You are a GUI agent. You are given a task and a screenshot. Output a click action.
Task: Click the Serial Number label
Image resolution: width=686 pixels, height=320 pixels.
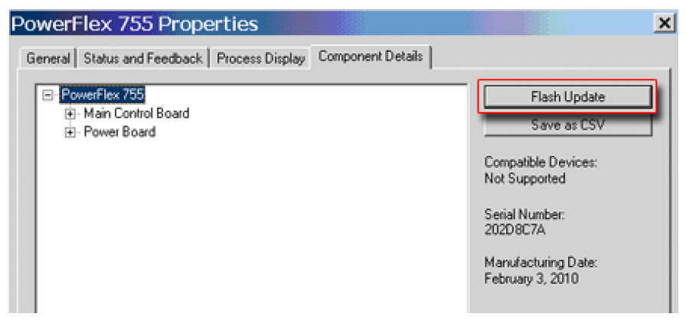(x=524, y=213)
